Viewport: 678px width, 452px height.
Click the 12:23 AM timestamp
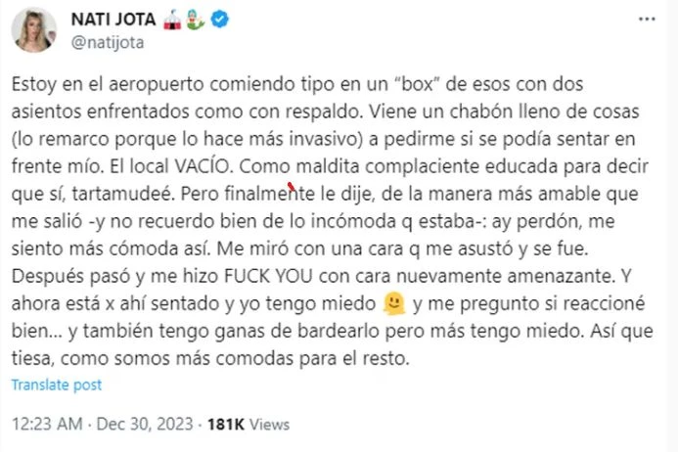46,425
